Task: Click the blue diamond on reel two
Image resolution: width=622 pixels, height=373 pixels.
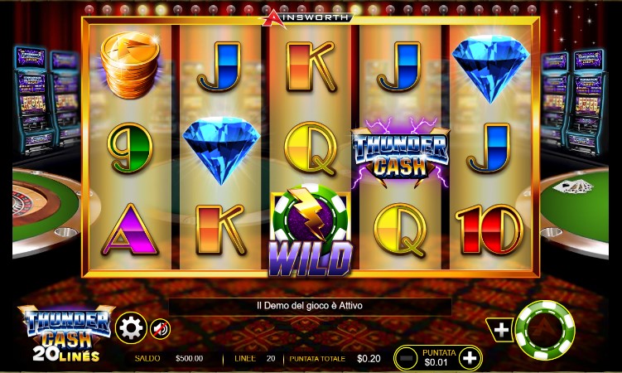Action: 221,150
